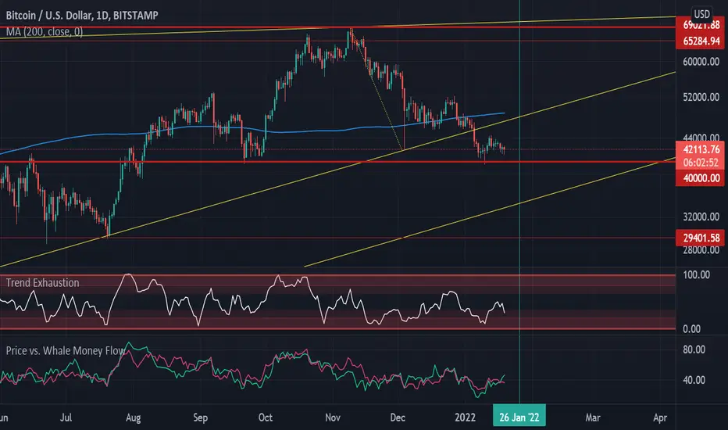Click the countdown timer 06:02:52 label
Screen dimensions: 728x430
(701, 163)
